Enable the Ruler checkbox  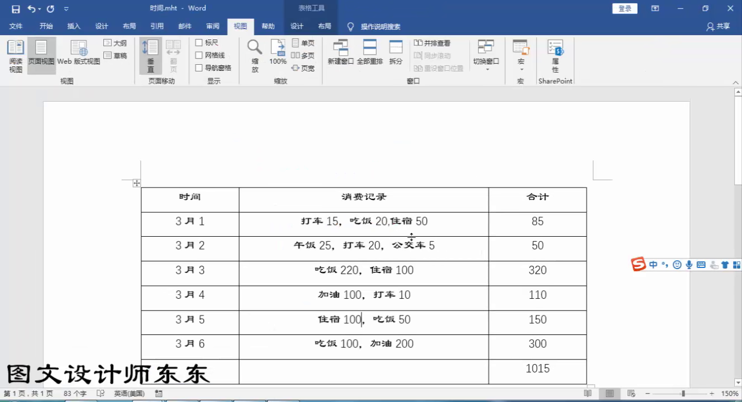[199, 43]
